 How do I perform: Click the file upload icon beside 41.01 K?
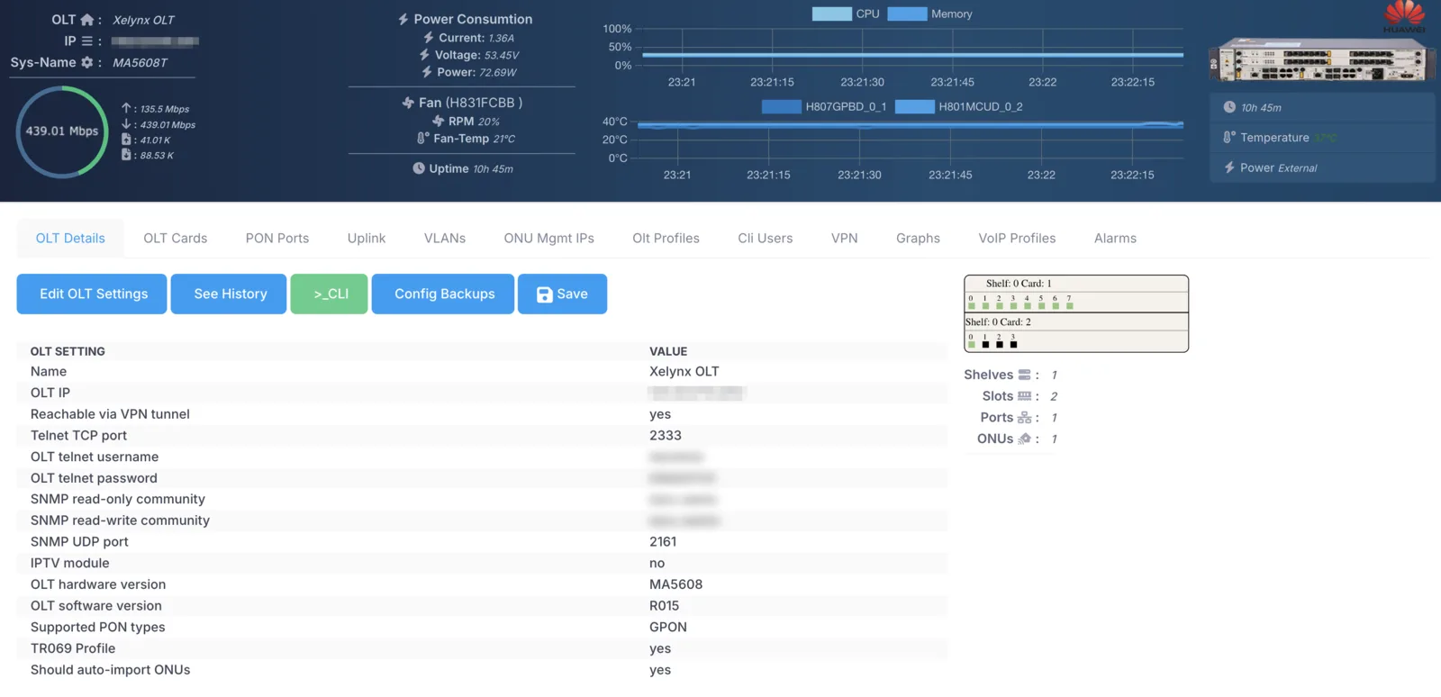click(126, 140)
